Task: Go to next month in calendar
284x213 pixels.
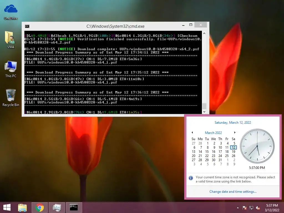Action: pyautogui.click(x=235, y=133)
